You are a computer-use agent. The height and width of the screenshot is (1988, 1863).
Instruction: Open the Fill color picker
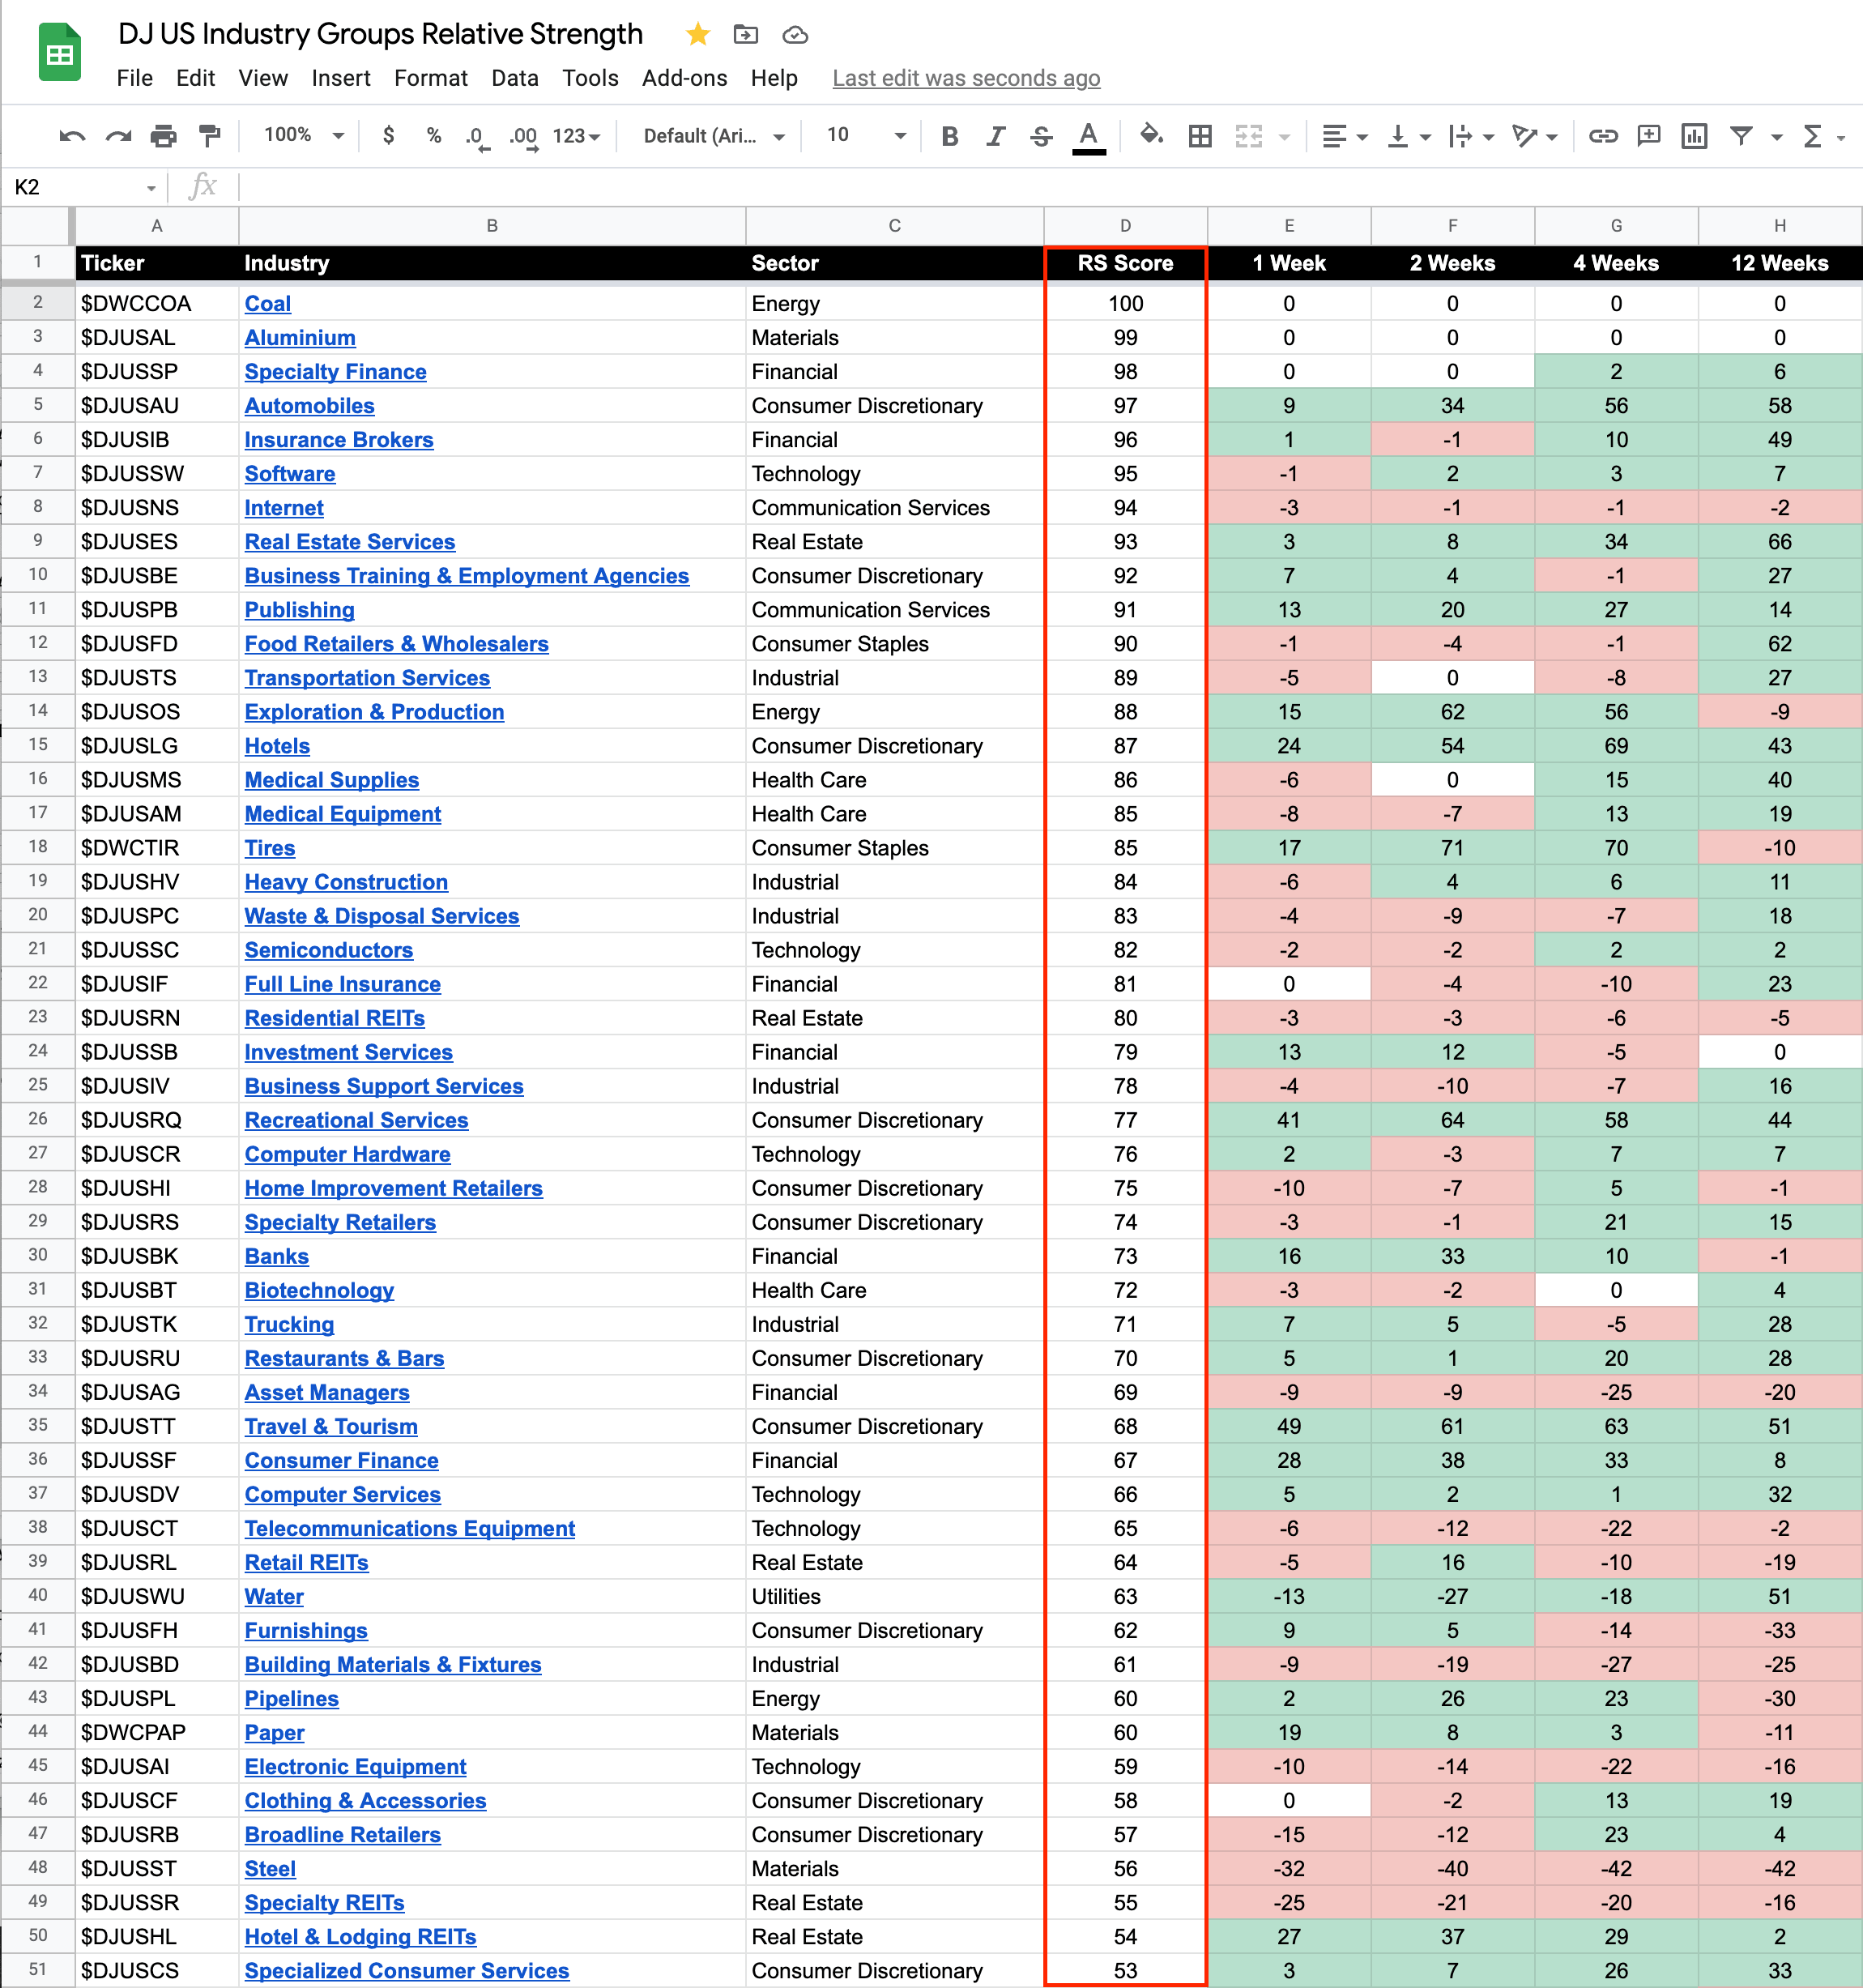tap(1151, 136)
